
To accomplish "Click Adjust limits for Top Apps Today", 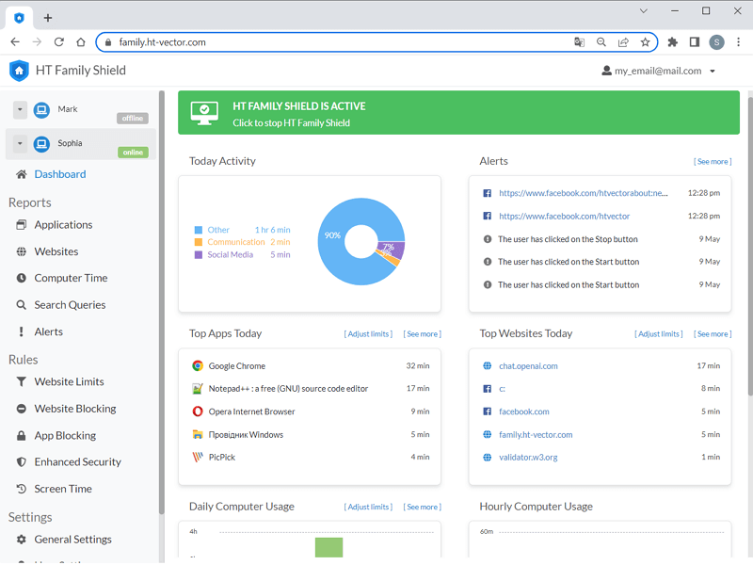I will pyautogui.click(x=368, y=334).
